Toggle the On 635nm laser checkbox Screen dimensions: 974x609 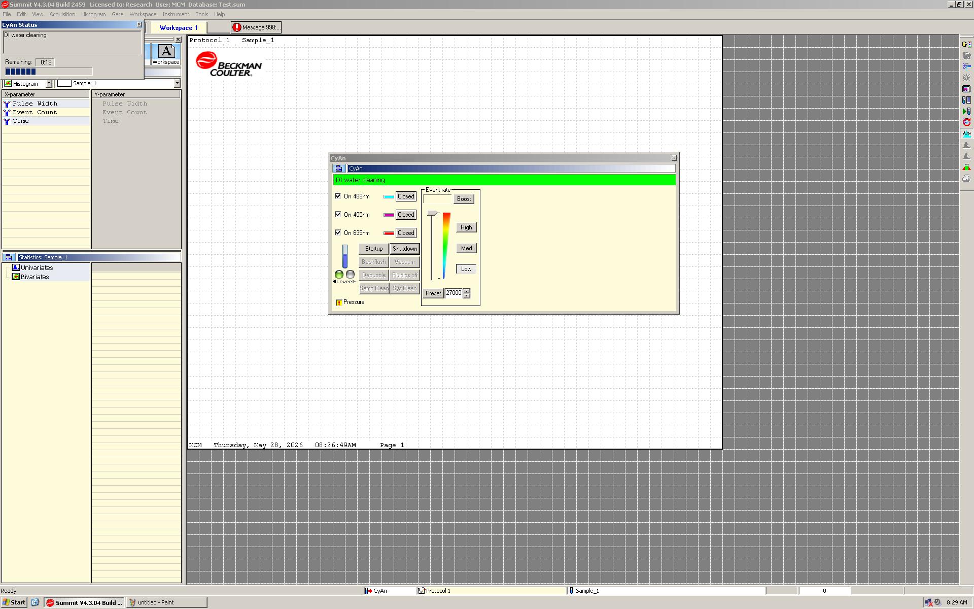click(x=338, y=232)
